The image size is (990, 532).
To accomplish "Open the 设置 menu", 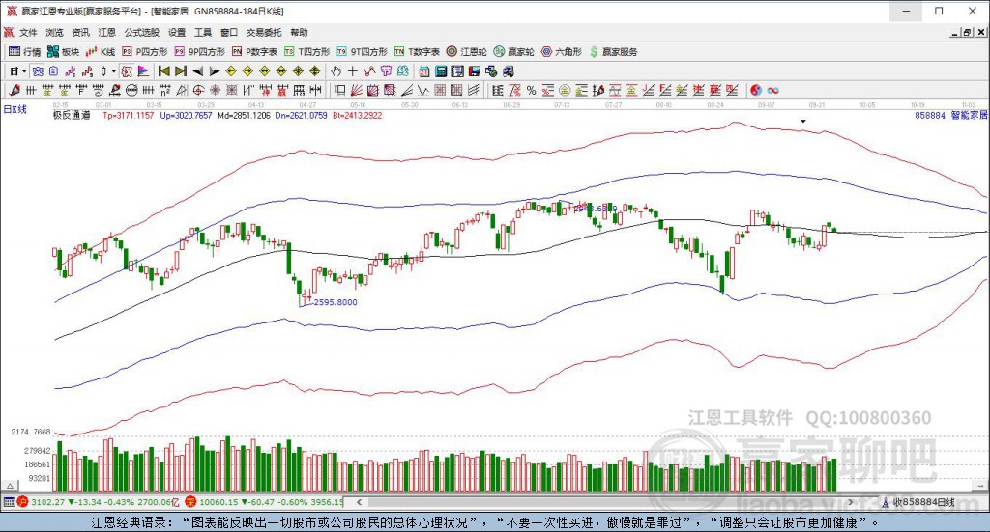I will tap(177, 32).
